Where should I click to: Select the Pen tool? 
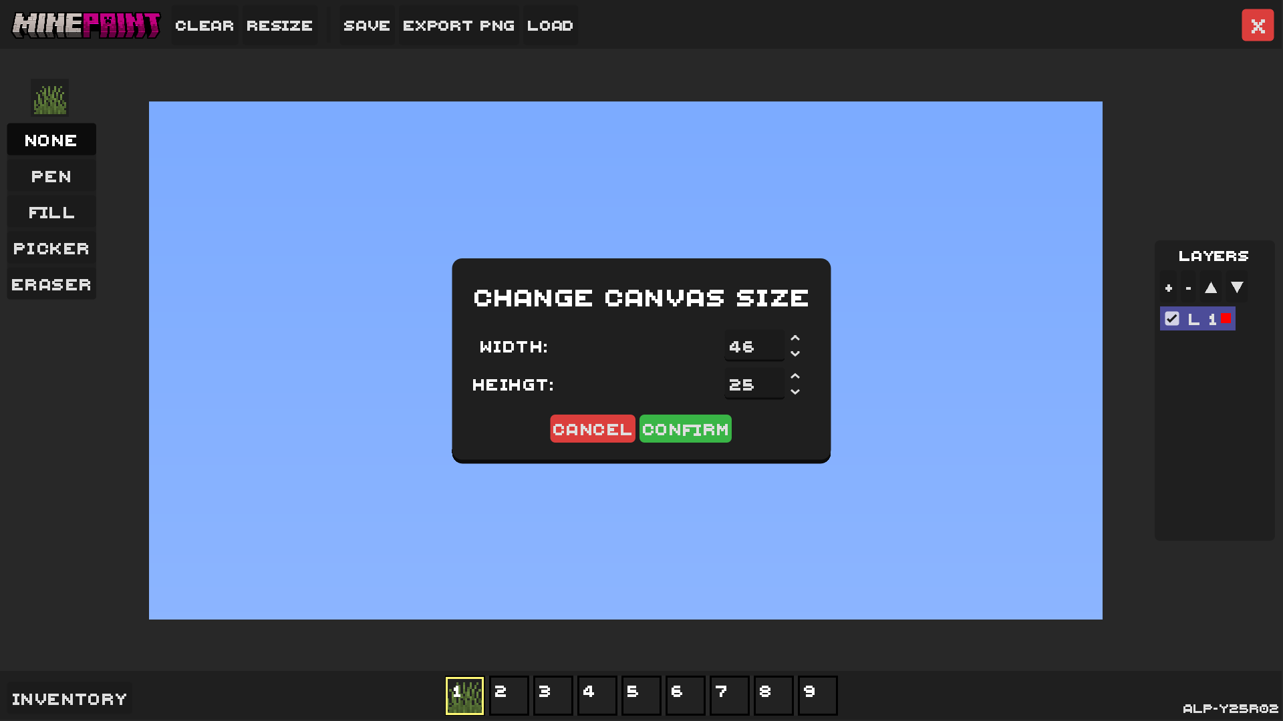[51, 176]
